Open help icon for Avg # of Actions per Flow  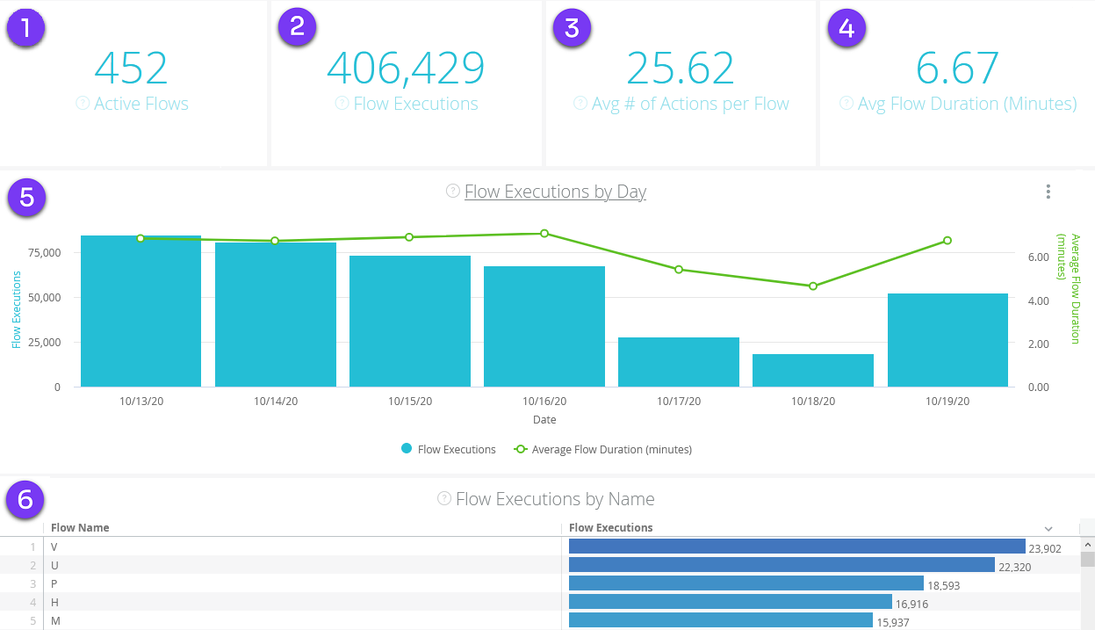pyautogui.click(x=580, y=104)
